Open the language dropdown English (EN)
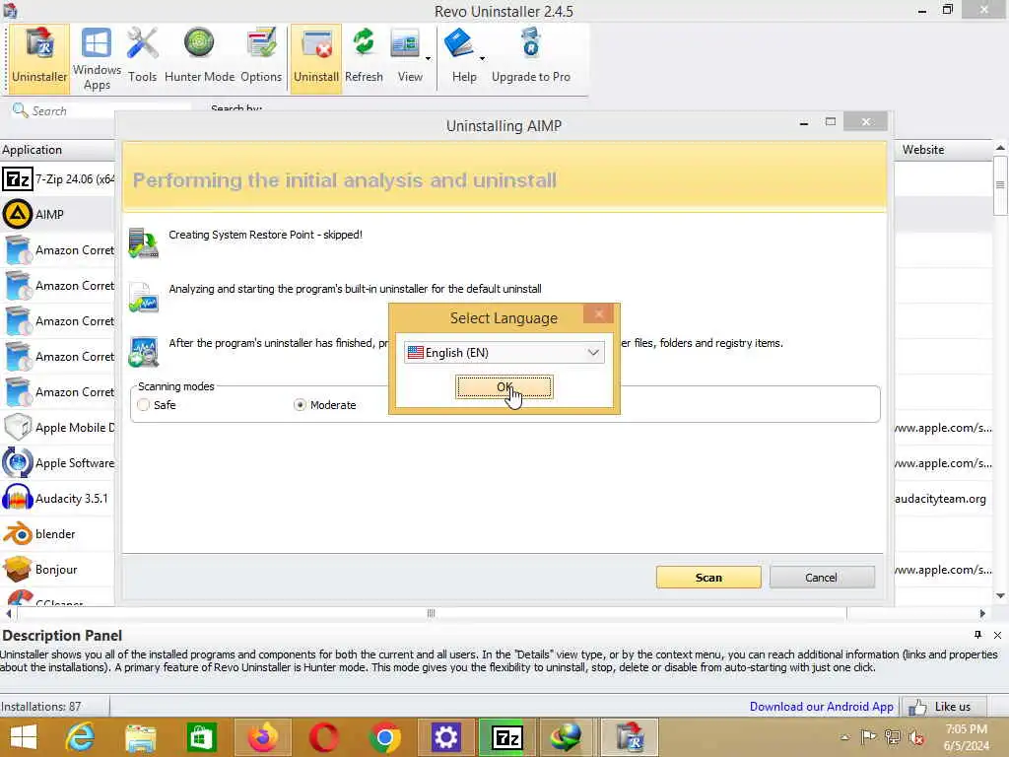The image size is (1009, 757). click(x=504, y=352)
